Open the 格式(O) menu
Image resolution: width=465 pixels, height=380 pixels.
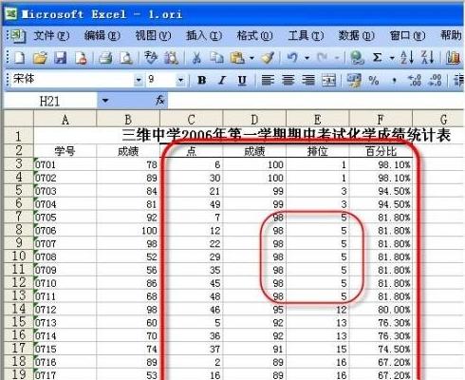(x=254, y=35)
